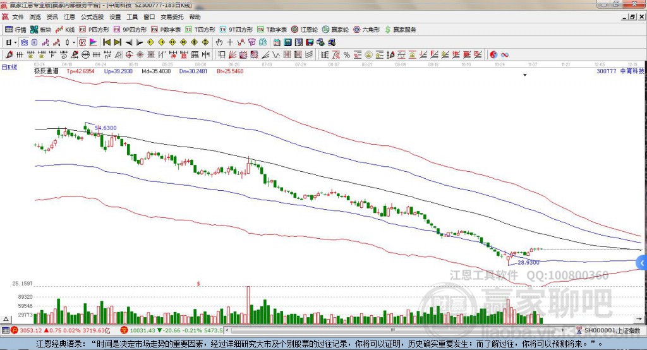Click the scroll-up triangle left of volume panel
The height and width of the screenshot is (350, 647).
pos(7,318)
